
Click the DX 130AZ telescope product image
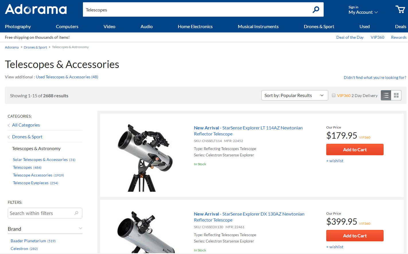[x=146, y=232]
